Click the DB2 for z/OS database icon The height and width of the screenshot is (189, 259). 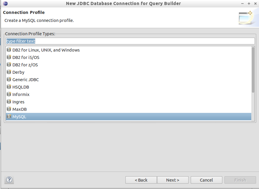click(9, 65)
